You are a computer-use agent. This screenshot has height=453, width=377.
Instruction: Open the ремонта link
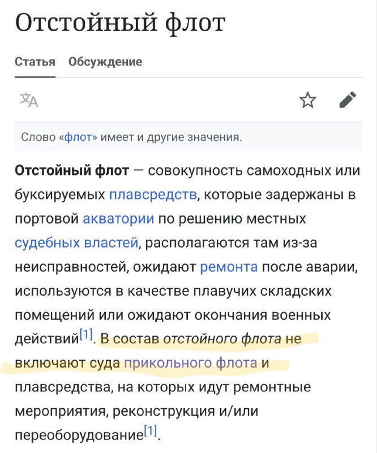(229, 266)
